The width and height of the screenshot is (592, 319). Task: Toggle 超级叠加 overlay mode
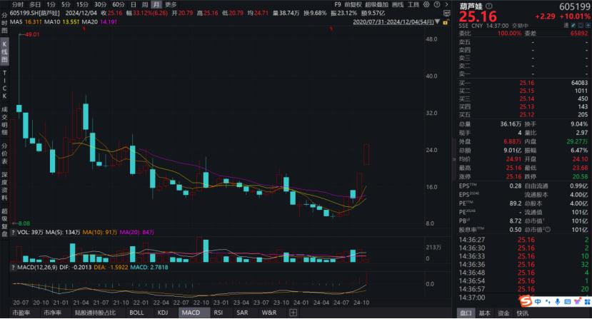click(375, 4)
